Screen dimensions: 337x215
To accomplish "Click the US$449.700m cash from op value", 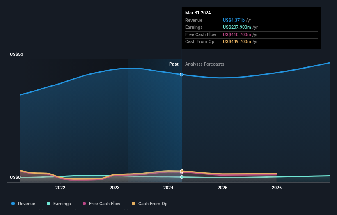I will pyautogui.click(x=237, y=42).
